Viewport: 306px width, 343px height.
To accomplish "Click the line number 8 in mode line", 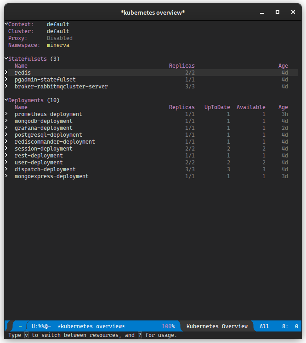I will click(285, 326).
